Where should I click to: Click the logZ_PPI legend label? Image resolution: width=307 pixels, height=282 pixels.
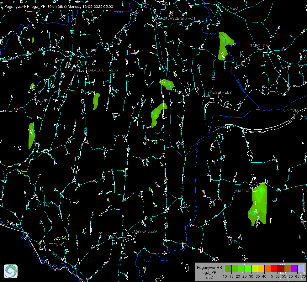point(209,272)
